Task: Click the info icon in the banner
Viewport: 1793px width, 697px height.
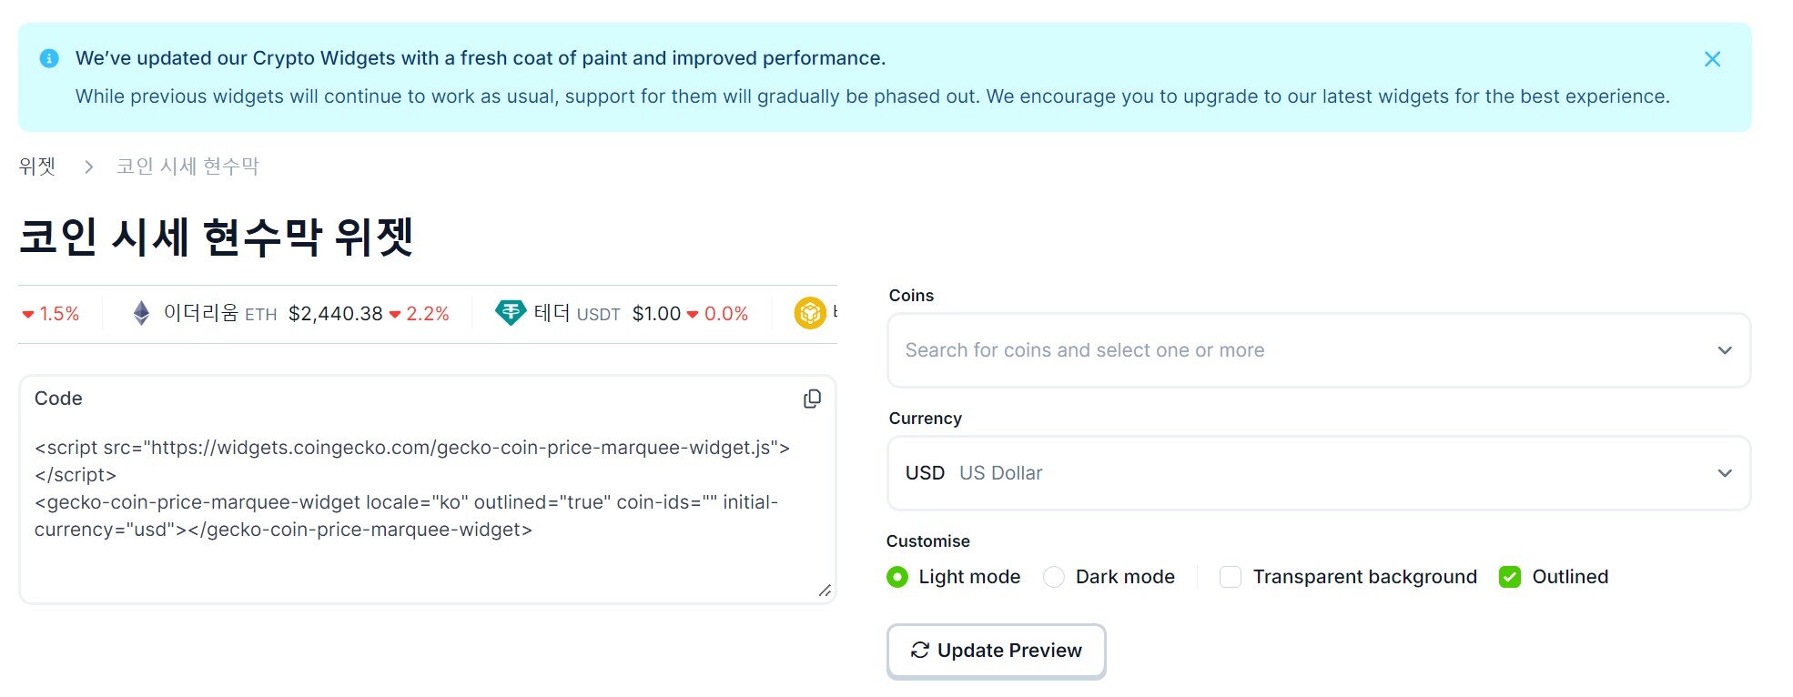Action: 49,58
